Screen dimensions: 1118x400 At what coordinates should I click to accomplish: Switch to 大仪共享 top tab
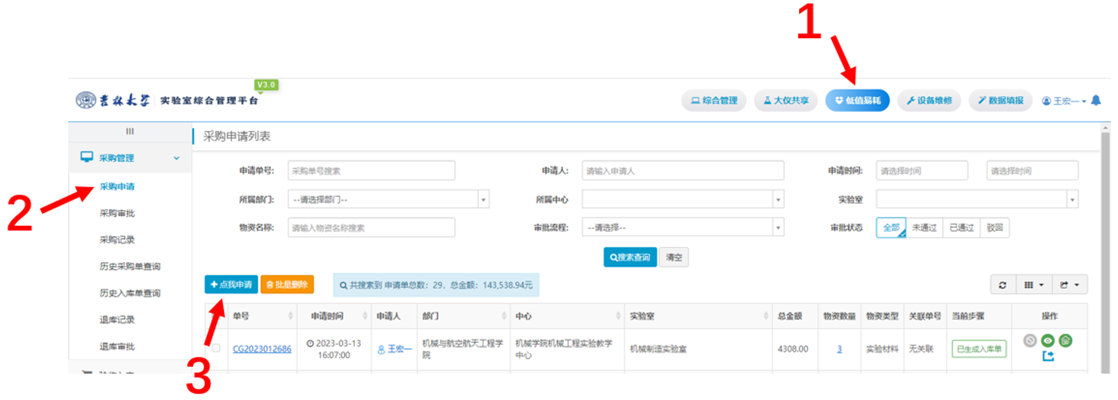[786, 100]
